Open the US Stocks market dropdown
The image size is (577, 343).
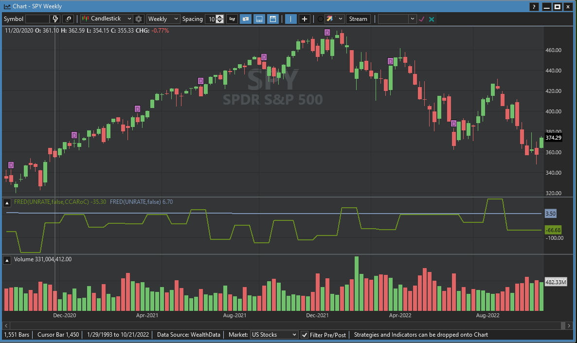(x=274, y=335)
